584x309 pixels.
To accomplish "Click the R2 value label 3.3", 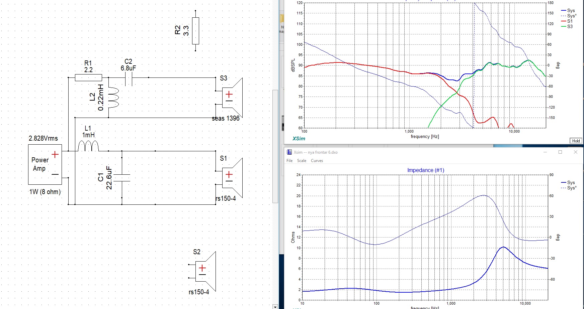I will click(186, 31).
